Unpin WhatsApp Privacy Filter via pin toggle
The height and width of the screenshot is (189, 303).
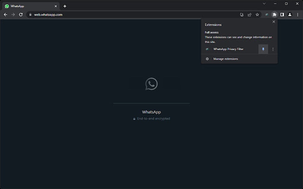point(263,49)
